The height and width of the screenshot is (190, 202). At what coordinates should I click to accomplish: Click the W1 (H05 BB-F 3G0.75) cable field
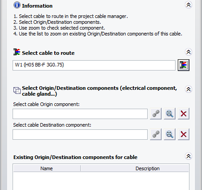tap(94, 65)
